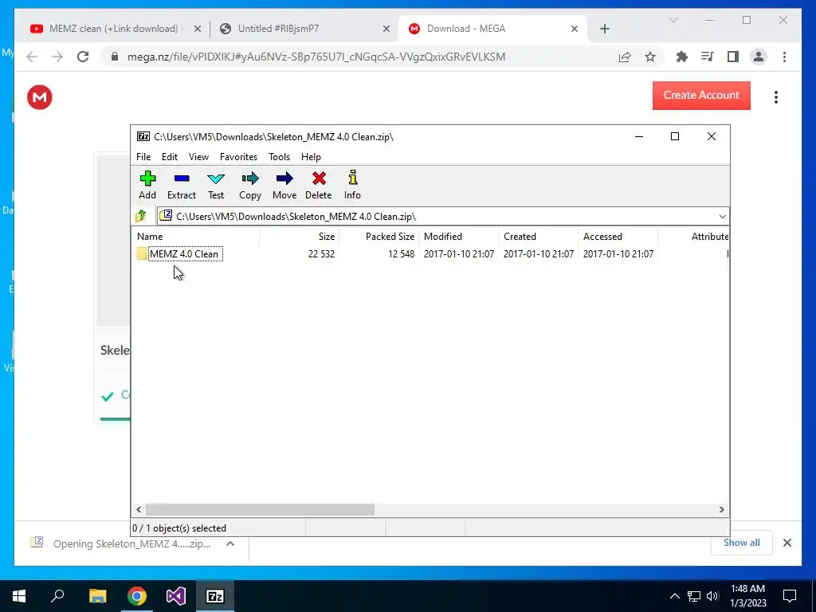
Task: Open MEGA page options three-dot menu
Action: coord(776,97)
